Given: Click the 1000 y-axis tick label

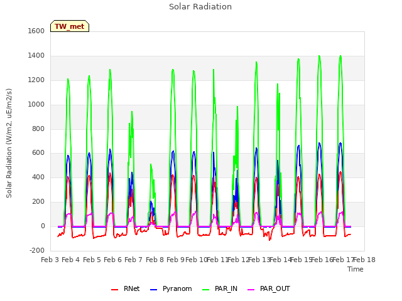Looking at the screenshot, I should [36, 104].
